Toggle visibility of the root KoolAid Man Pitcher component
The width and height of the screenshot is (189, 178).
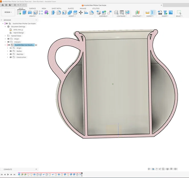(x=7, y=24)
